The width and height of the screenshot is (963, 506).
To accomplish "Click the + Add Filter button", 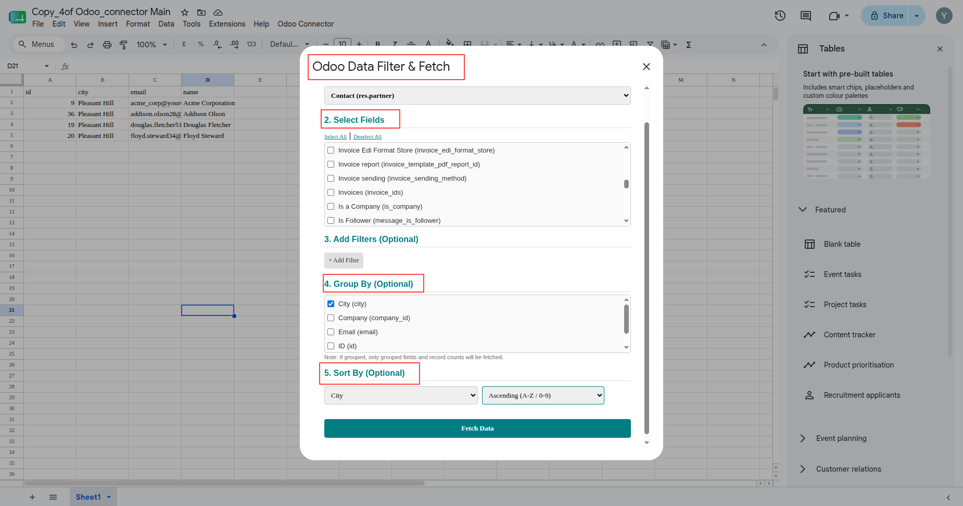I will click(x=344, y=260).
